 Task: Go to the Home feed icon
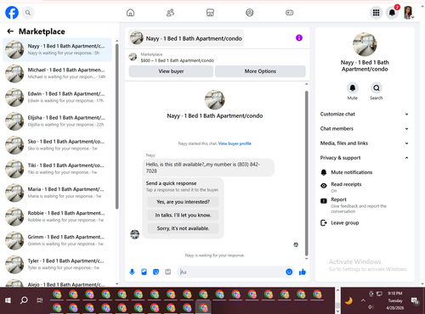coord(130,13)
